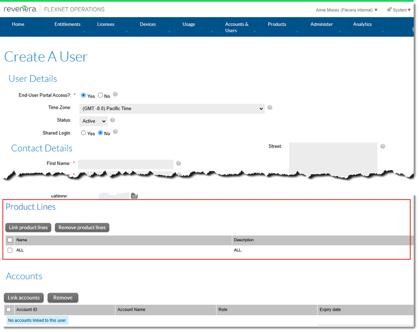Click help icon next to First Name field
Screen dimensions: 419x332
pos(178,164)
